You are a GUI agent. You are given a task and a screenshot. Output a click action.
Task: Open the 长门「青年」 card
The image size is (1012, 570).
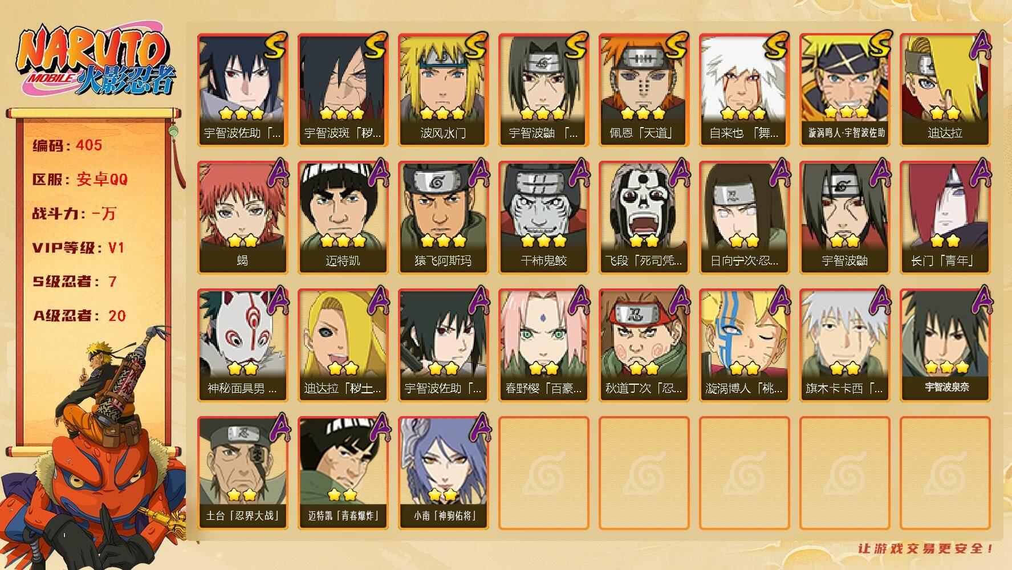coord(945,218)
